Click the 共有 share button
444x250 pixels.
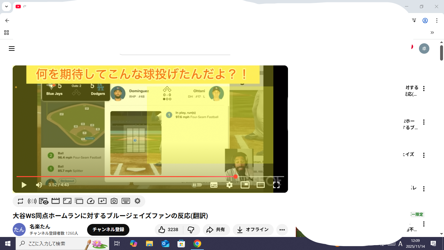pos(216,230)
